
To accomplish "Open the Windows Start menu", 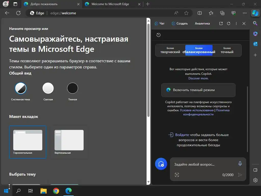I will pyautogui.click(x=6, y=191).
